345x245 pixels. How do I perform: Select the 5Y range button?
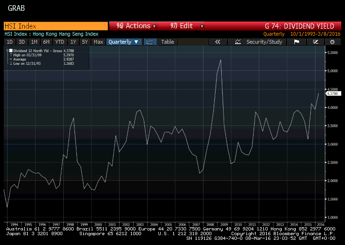tap(85, 42)
